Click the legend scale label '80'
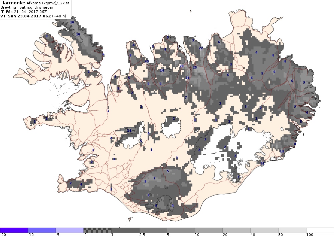Viewport: 334px width, 237px height. (x=281, y=235)
